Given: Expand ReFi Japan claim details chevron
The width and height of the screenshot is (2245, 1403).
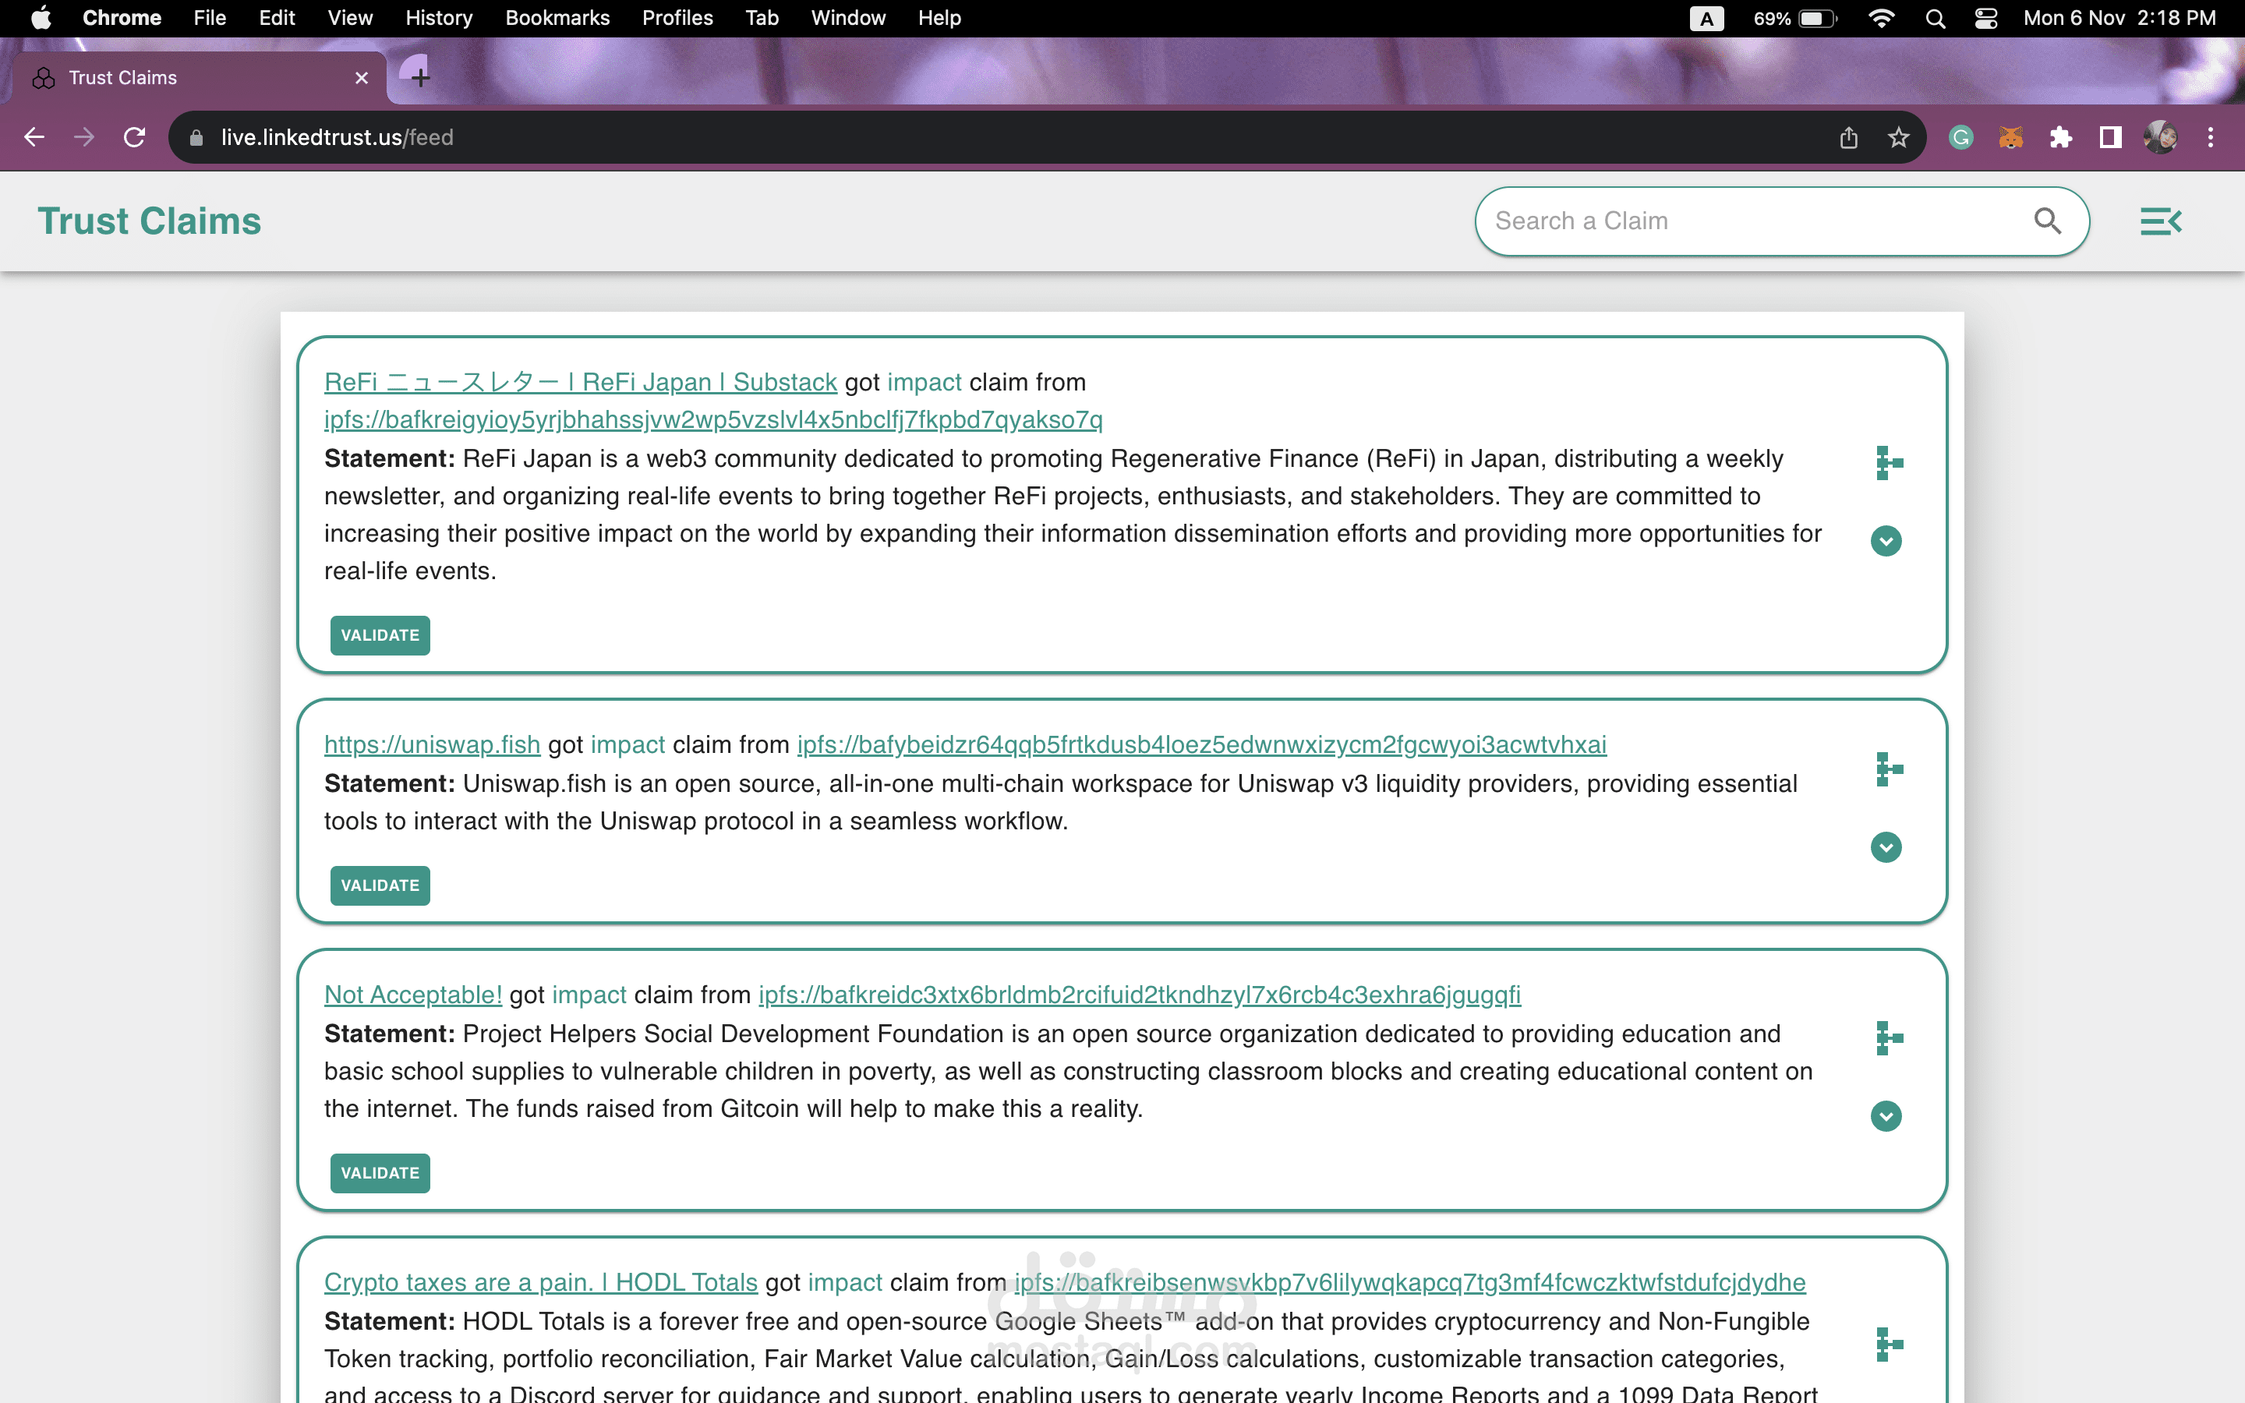Looking at the screenshot, I should (1886, 541).
